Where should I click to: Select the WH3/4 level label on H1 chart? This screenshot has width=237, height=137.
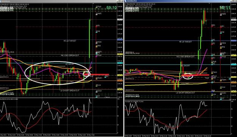click(99, 42)
